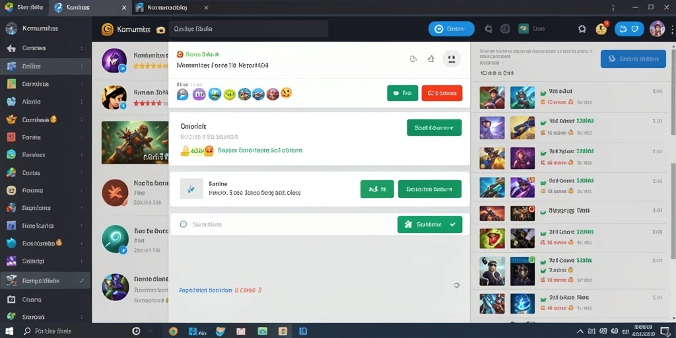Open the user profile avatar in the top right

point(657,29)
